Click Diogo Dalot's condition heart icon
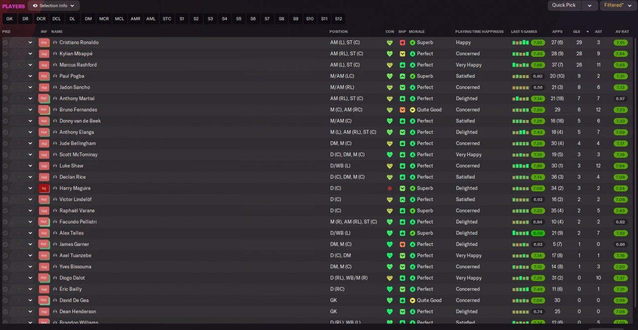This screenshot has width=638, height=330. coord(390,278)
